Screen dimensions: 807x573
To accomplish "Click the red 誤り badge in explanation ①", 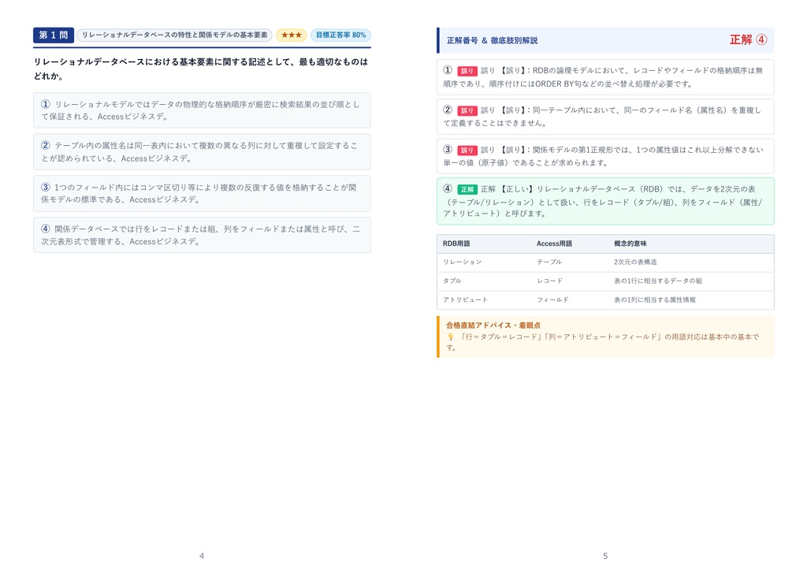I will (x=467, y=71).
